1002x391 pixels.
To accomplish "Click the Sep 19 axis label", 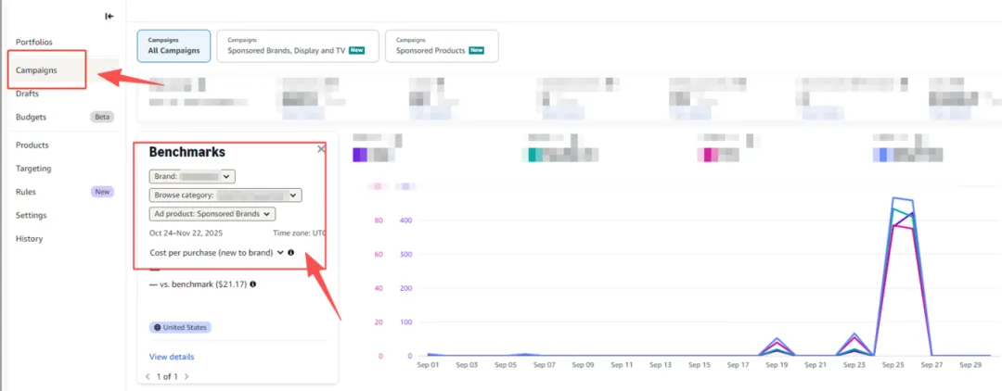I will click(x=777, y=365).
